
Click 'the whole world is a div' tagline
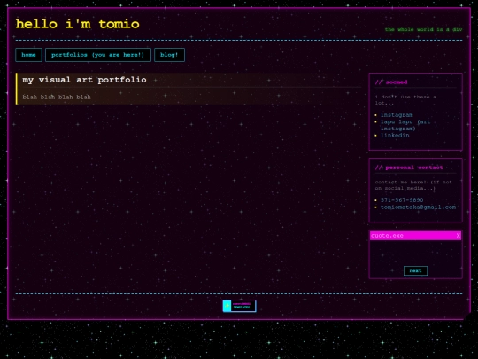(x=423, y=29)
